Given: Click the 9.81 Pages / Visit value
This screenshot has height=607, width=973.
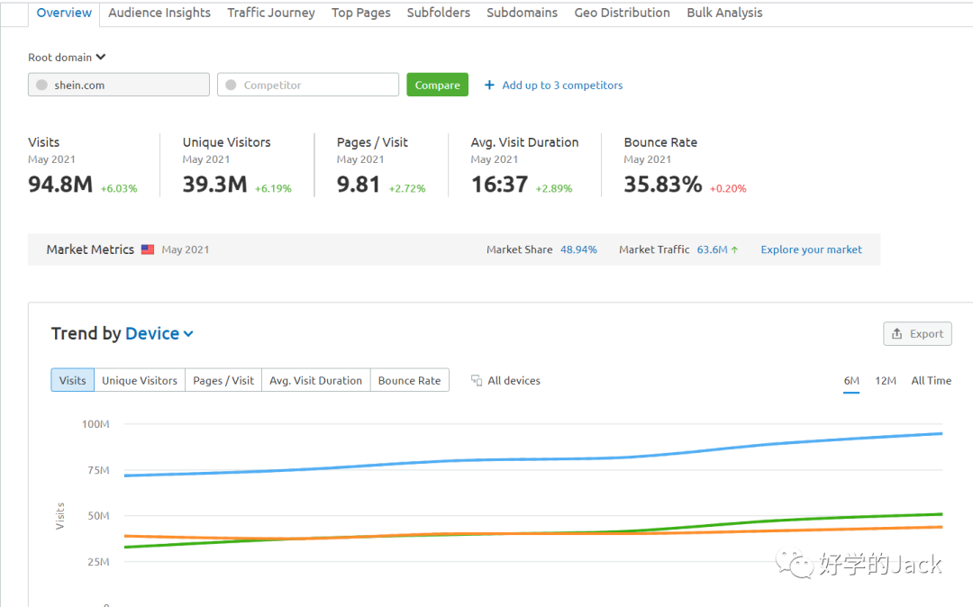Looking at the screenshot, I should [358, 185].
